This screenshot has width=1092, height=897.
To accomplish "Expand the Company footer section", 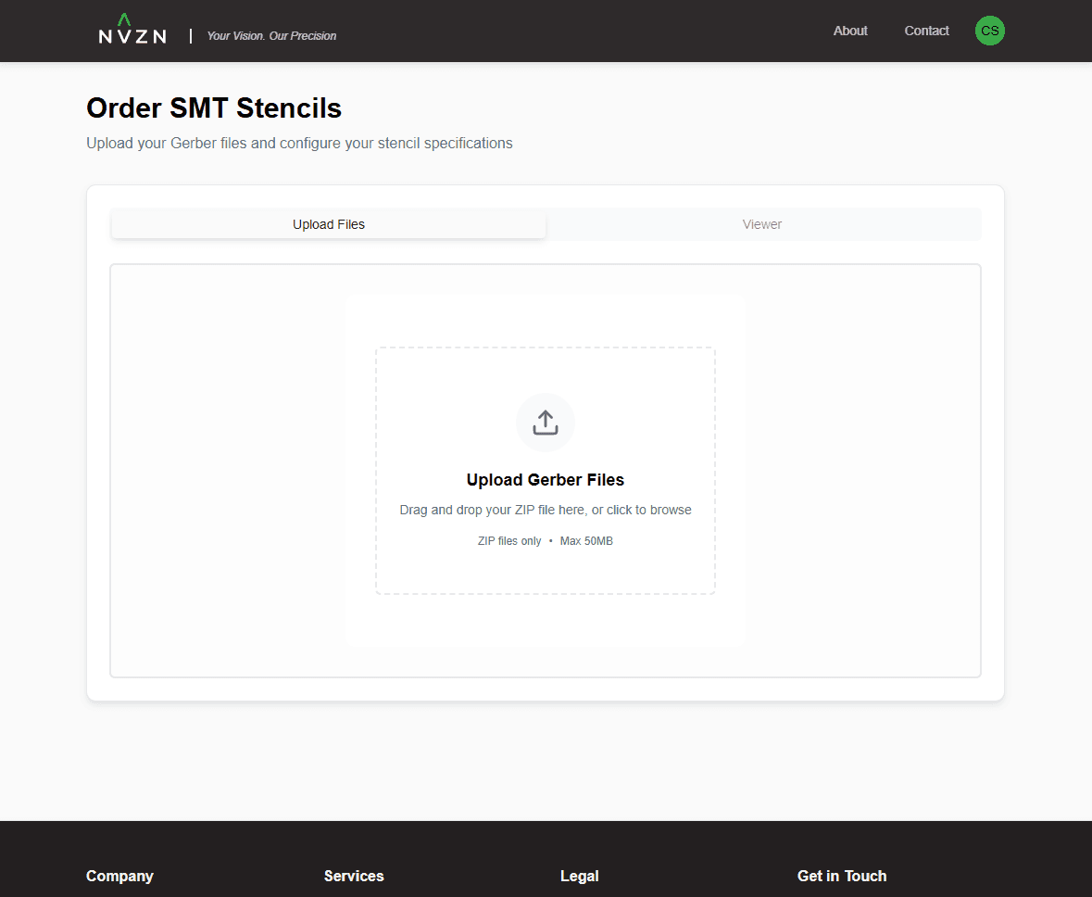I will (119, 876).
